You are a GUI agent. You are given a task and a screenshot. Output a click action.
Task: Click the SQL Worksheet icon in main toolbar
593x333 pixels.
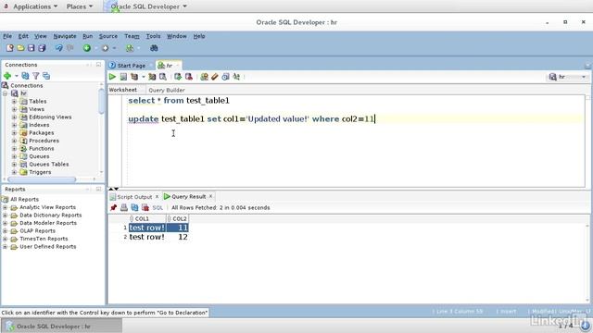pos(130,48)
